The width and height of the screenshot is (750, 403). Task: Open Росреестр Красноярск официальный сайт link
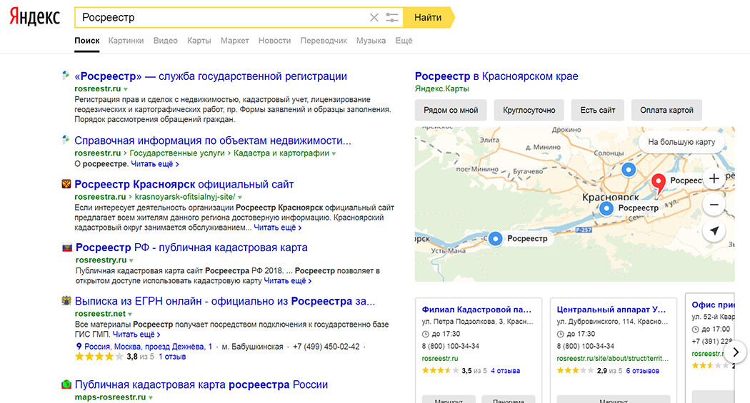184,184
